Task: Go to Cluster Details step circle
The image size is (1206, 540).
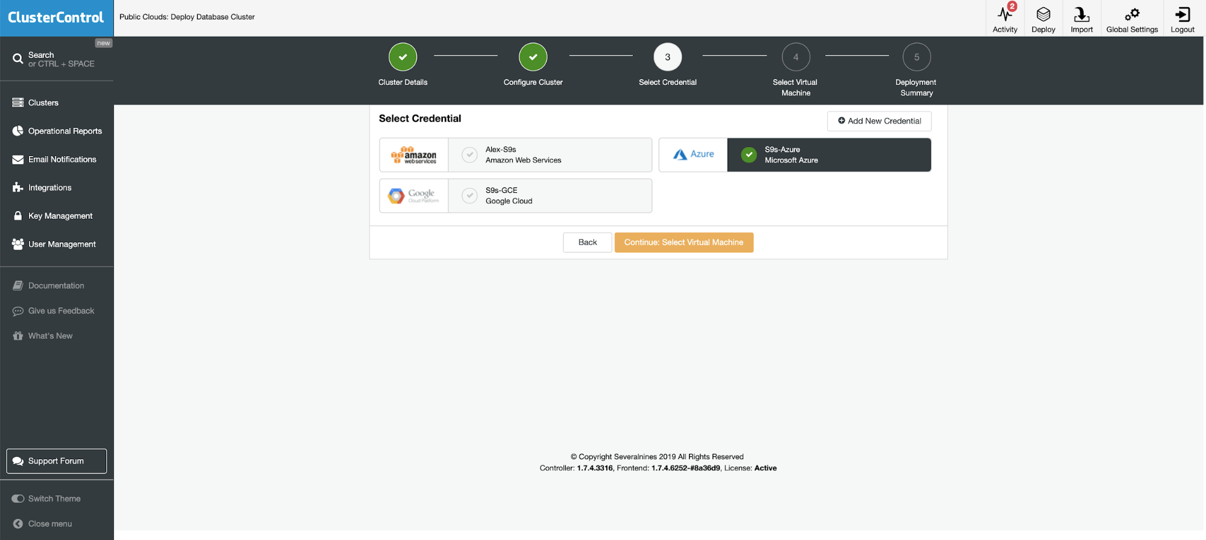Action: [403, 57]
